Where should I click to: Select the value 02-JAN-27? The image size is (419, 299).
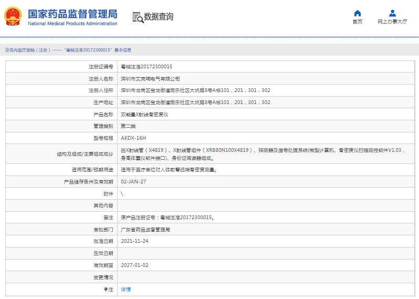[133, 182]
